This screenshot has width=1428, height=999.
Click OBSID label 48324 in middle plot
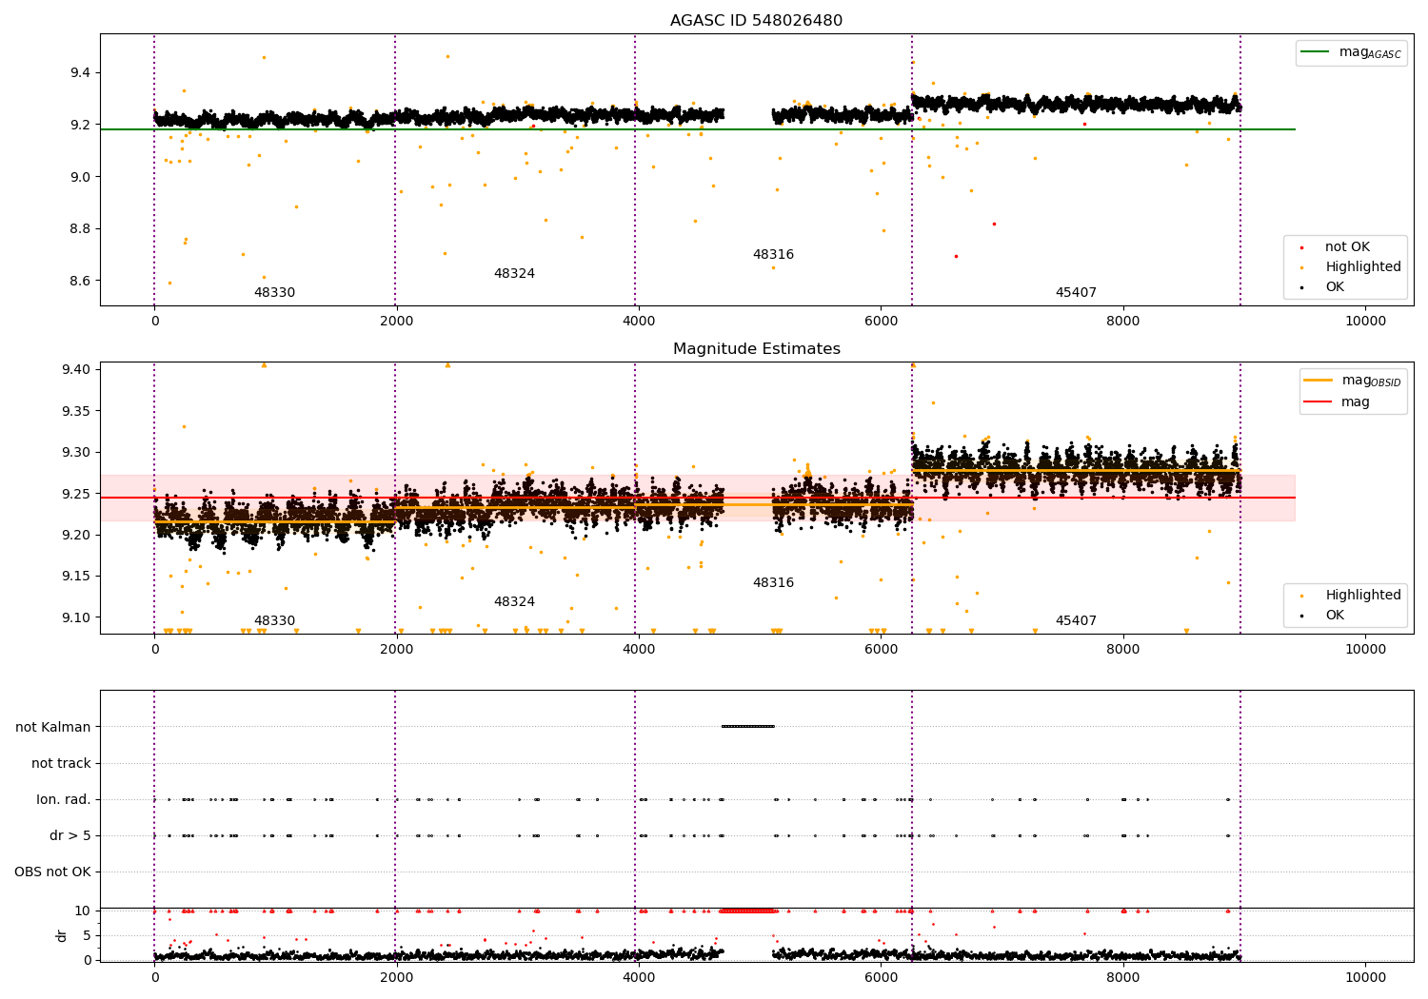[514, 602]
